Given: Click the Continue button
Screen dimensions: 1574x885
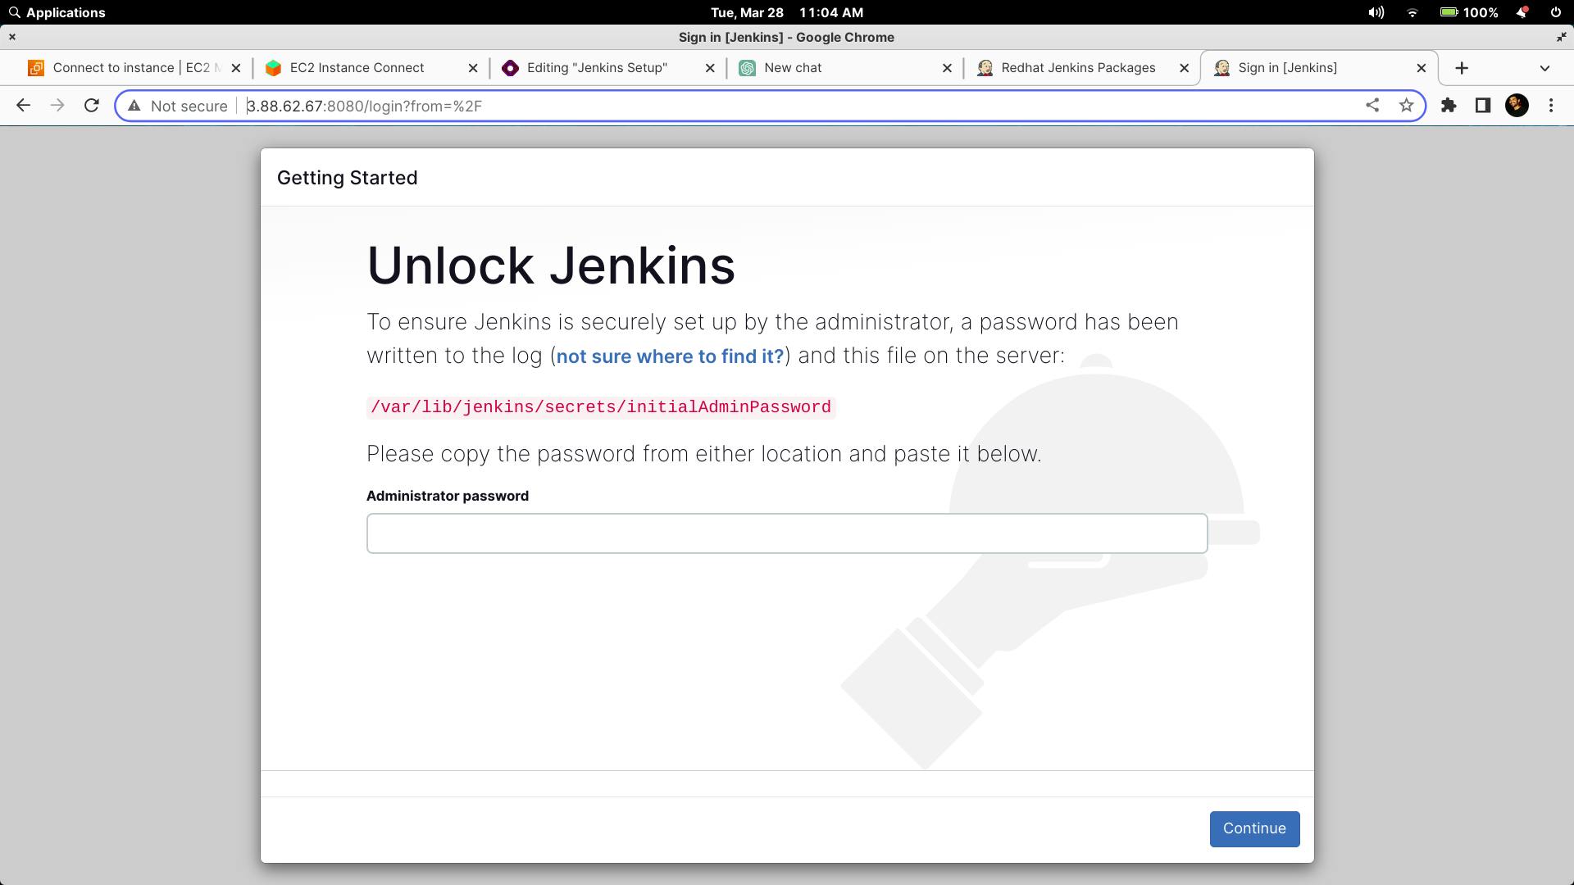Looking at the screenshot, I should (x=1254, y=828).
